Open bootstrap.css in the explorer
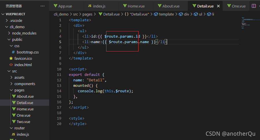This screenshot has width=260, height=140. 25,52
